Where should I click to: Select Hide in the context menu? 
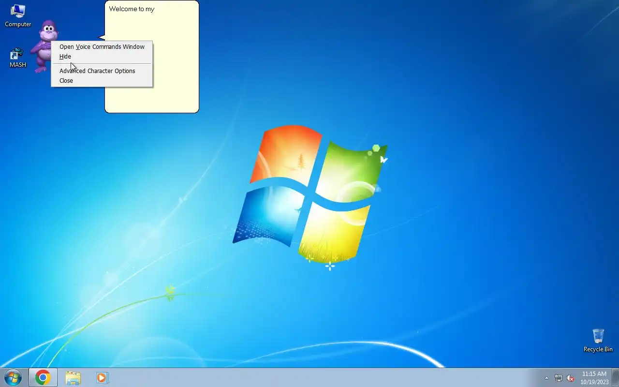102,57
